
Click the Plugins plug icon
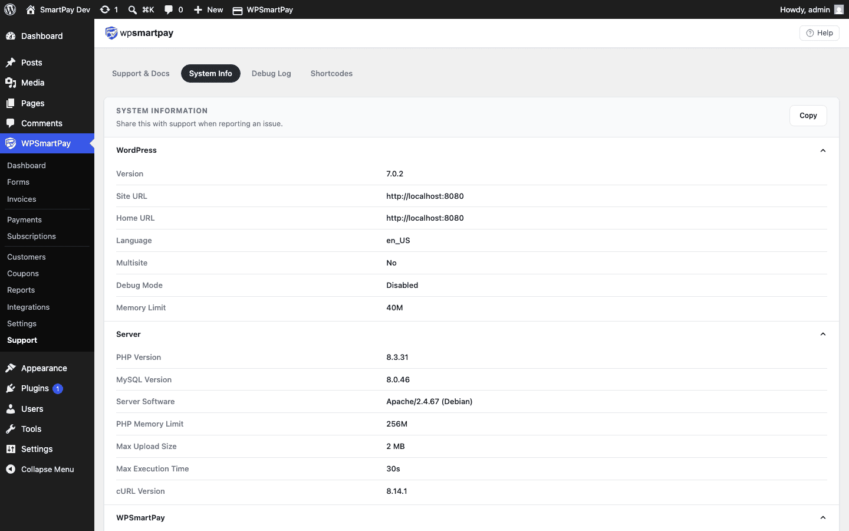click(11, 388)
